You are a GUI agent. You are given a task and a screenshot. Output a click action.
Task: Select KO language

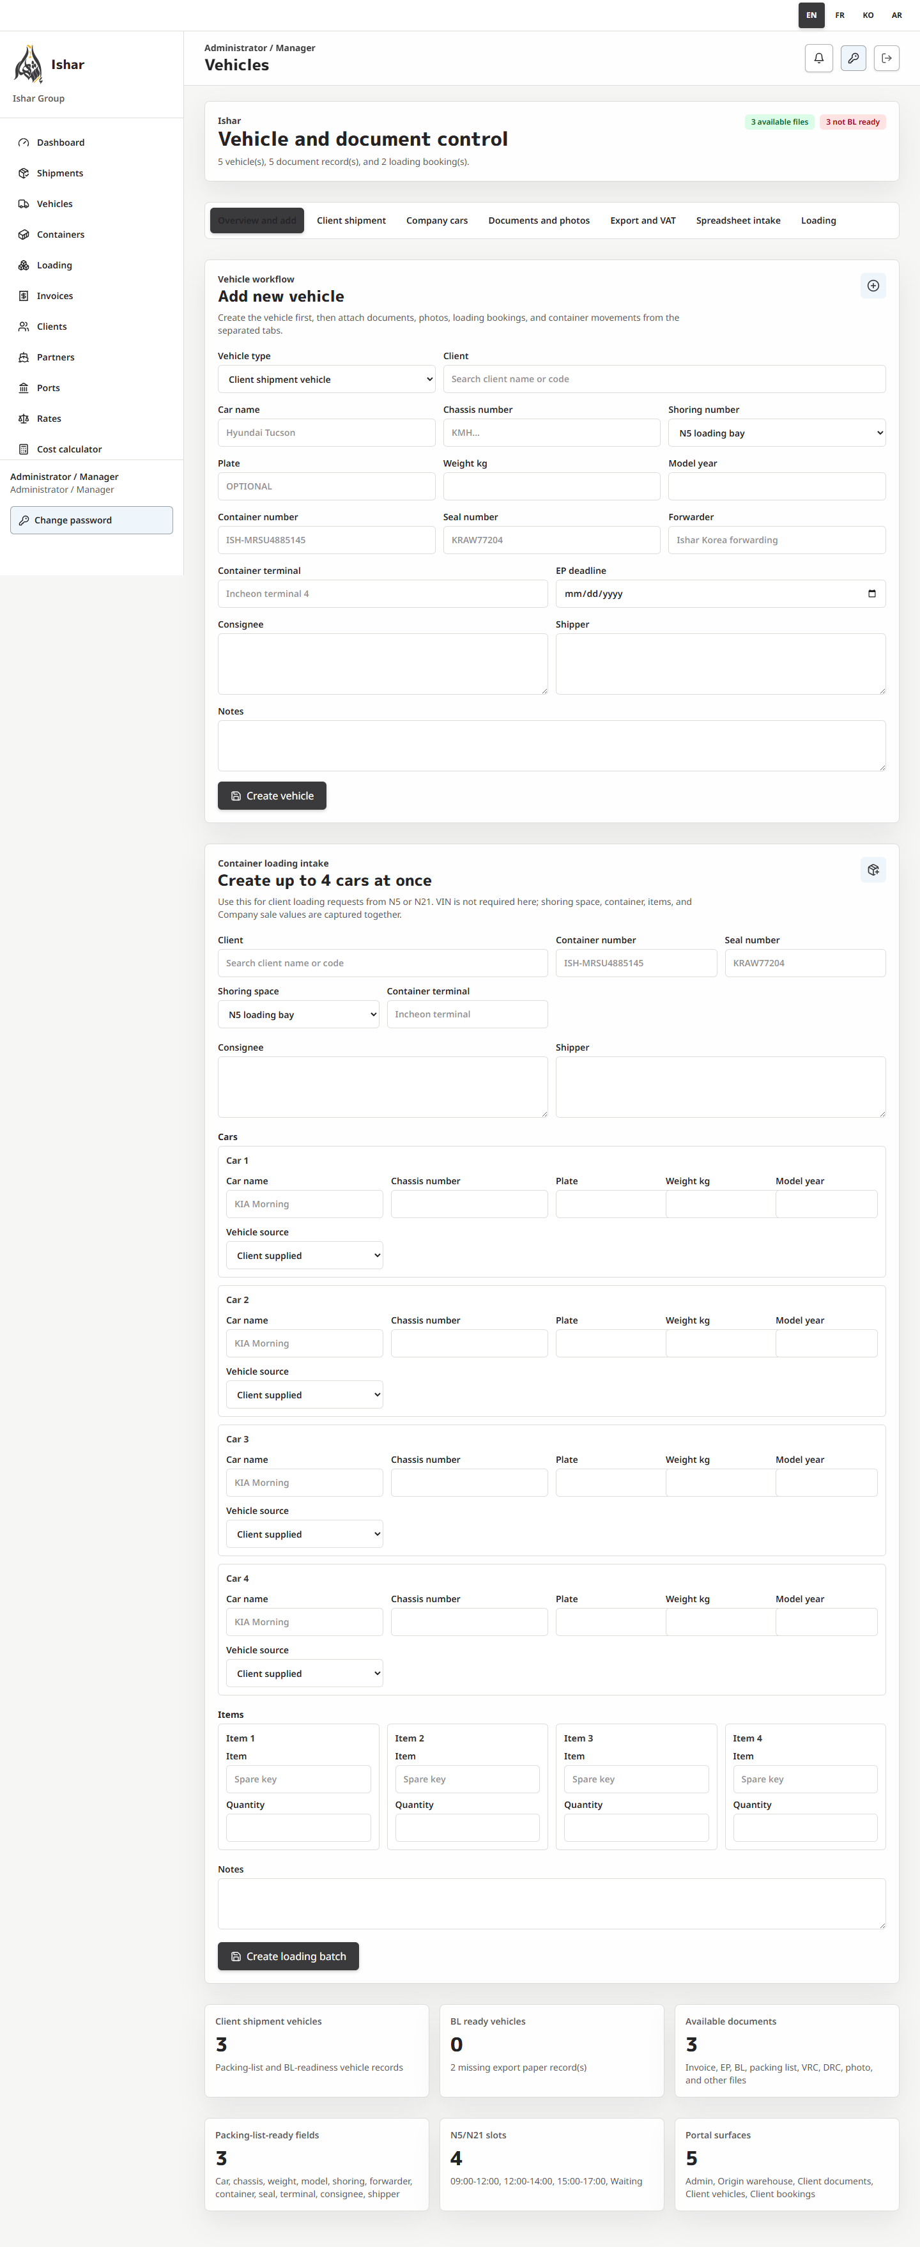(x=868, y=15)
